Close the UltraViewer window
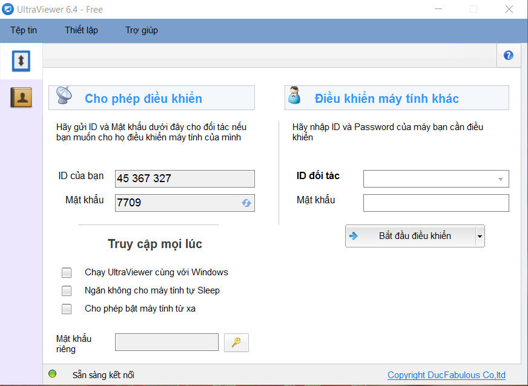This screenshot has width=528, height=386. [509, 9]
